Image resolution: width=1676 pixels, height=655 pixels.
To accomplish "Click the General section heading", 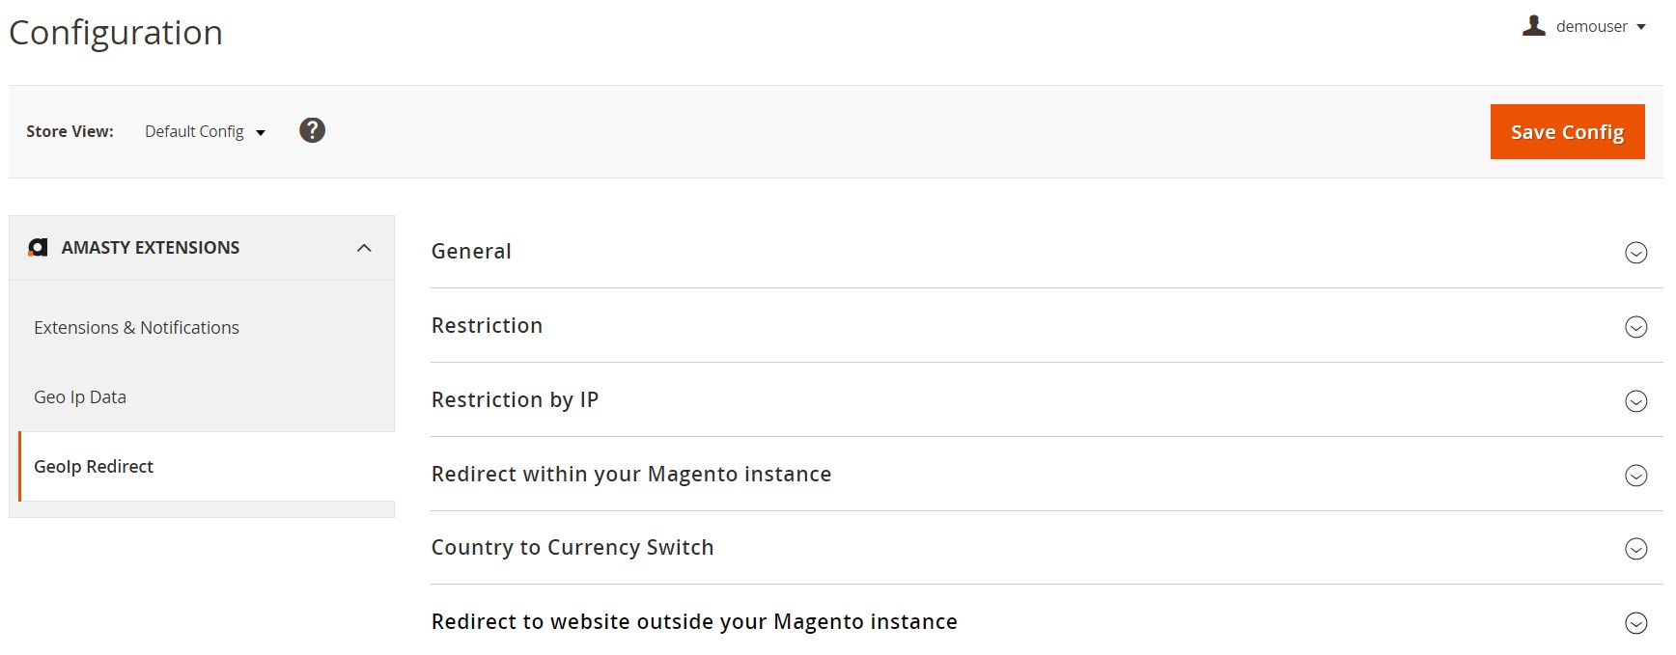I will pyautogui.click(x=471, y=251).
